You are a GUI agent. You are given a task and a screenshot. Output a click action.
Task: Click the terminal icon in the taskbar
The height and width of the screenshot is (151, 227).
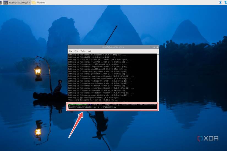[6, 2]
